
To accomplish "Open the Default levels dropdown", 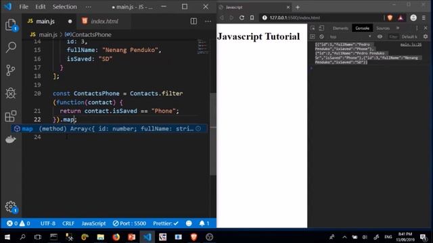I will (409, 36).
